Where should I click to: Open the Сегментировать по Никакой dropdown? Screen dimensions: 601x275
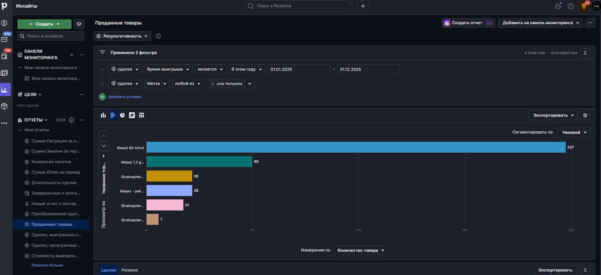coord(574,132)
